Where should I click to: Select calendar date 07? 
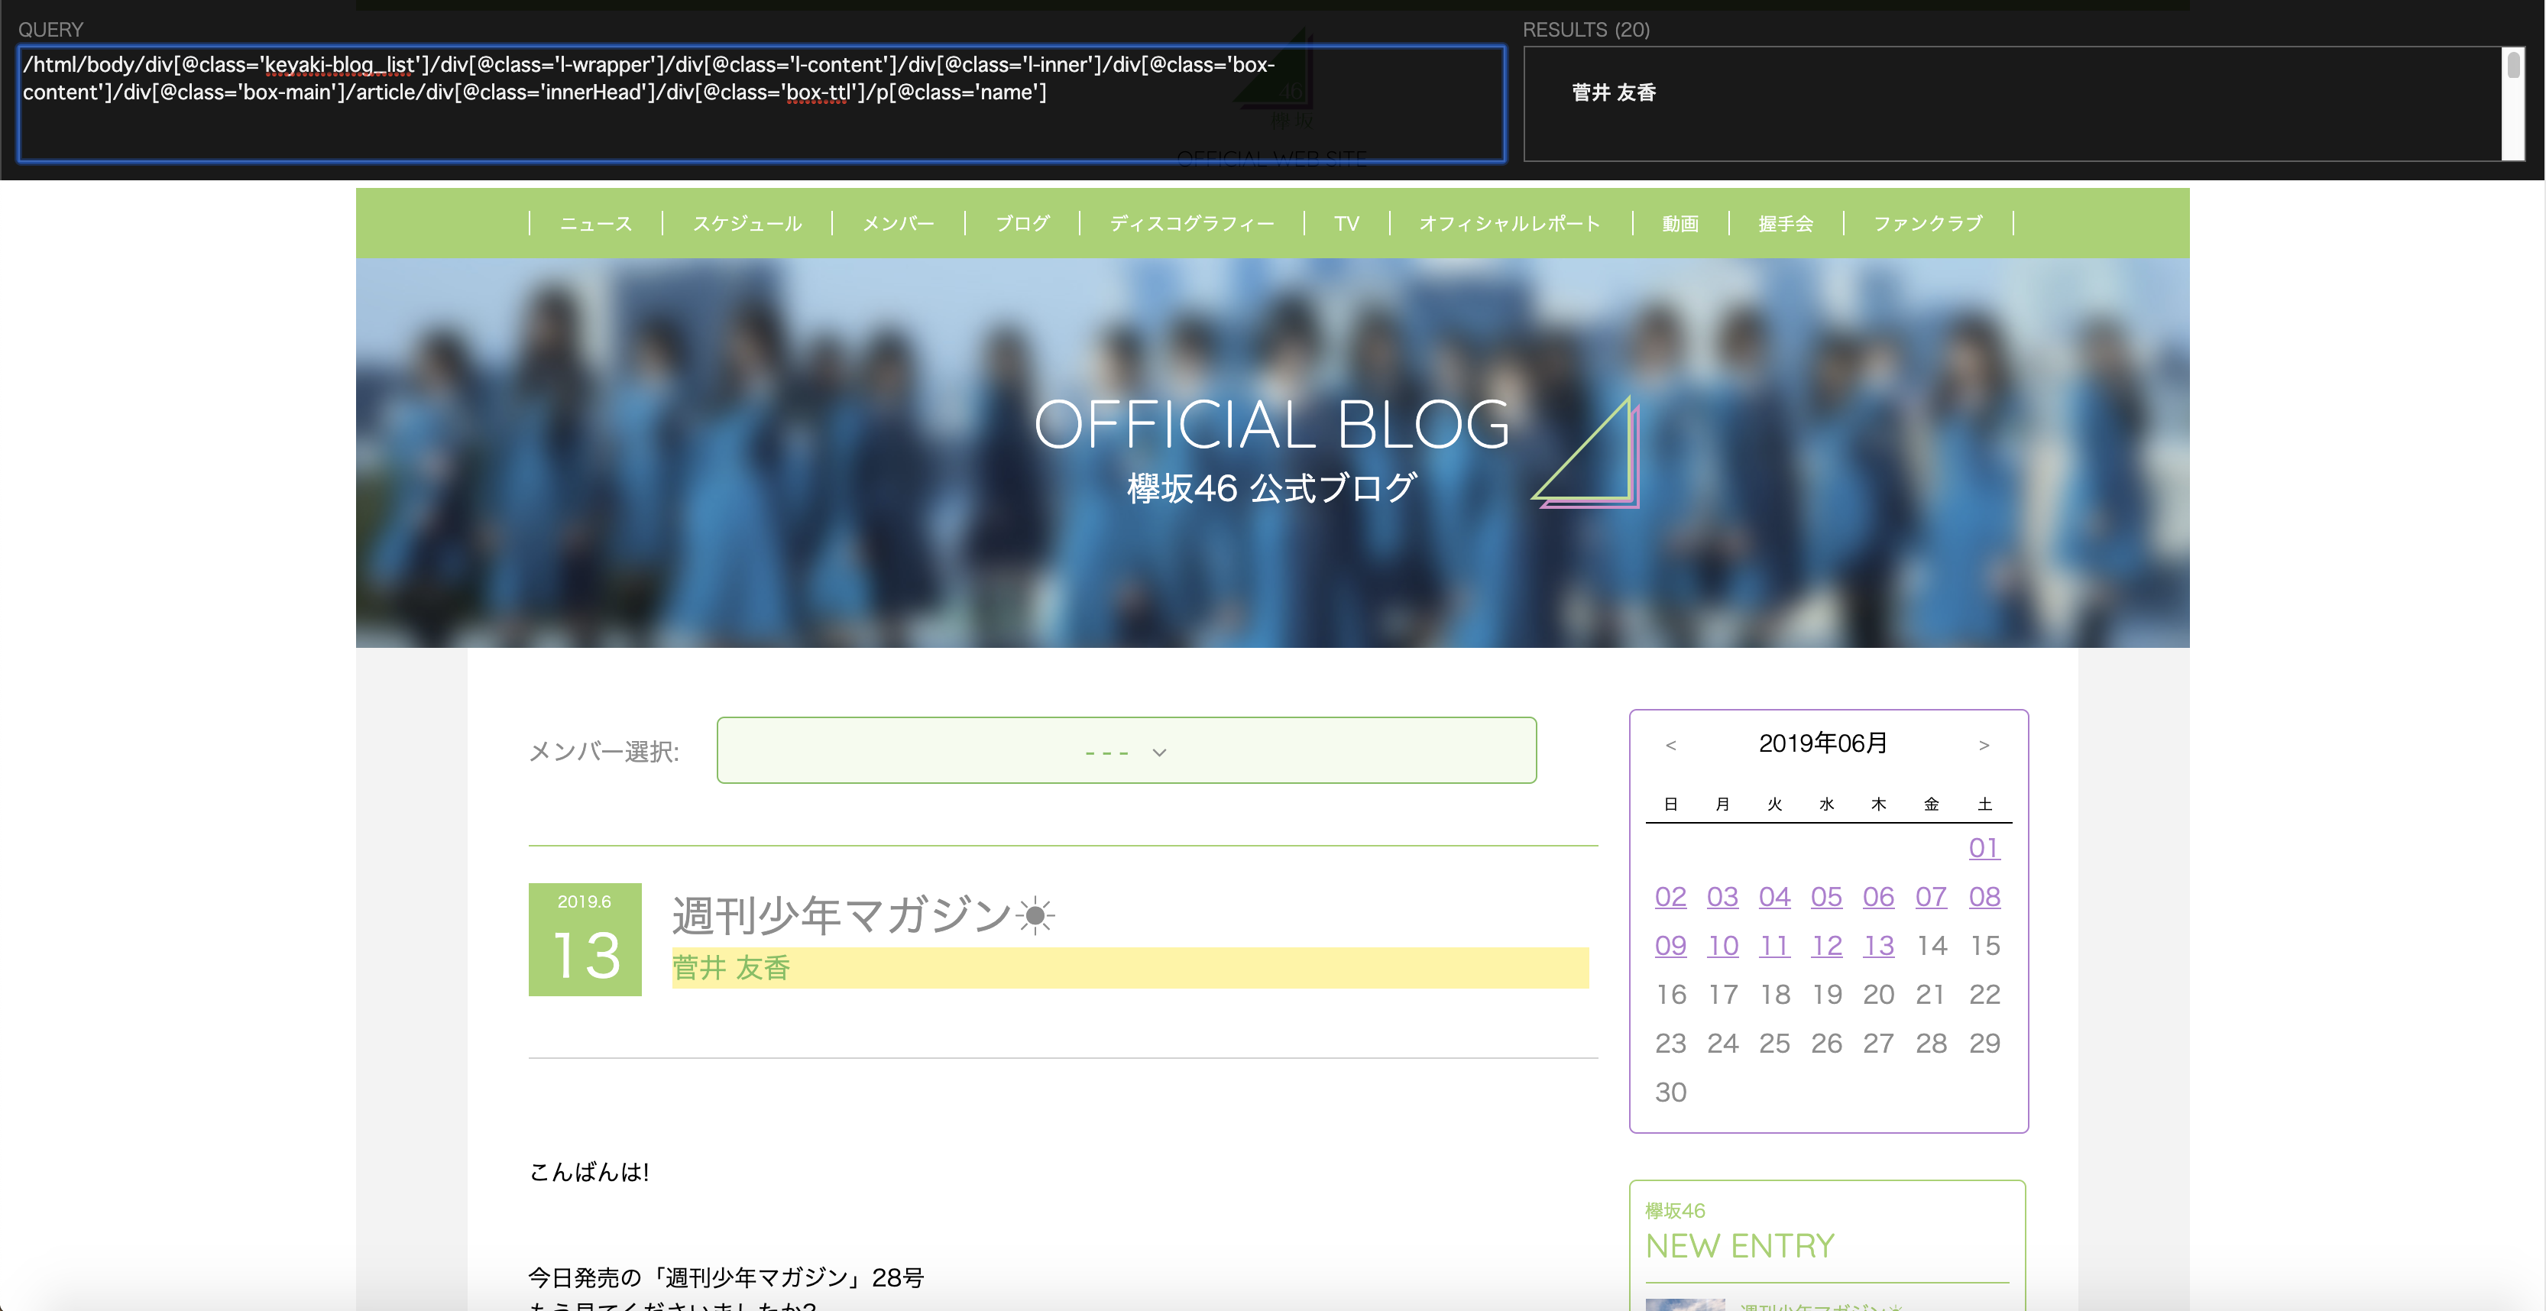[x=1931, y=896]
